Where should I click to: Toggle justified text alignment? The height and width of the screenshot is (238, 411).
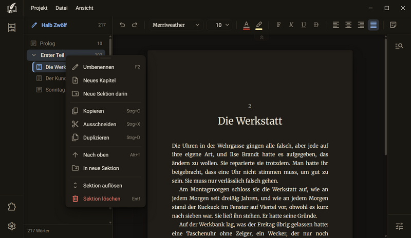[373, 25]
